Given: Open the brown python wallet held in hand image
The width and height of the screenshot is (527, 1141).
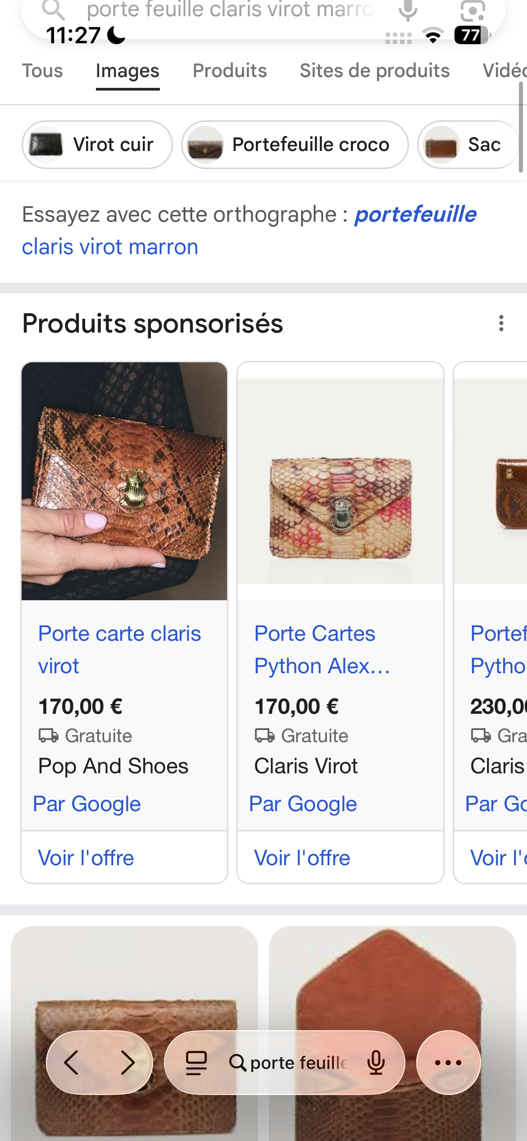Looking at the screenshot, I should coord(124,481).
